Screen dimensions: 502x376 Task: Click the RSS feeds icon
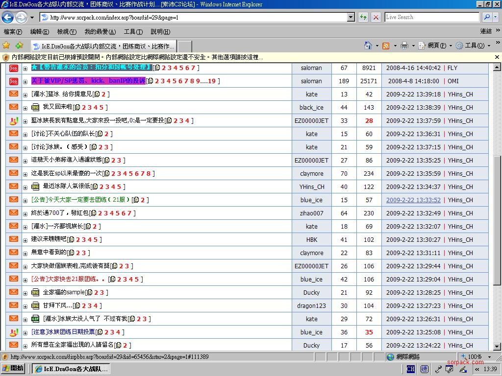click(x=386, y=46)
